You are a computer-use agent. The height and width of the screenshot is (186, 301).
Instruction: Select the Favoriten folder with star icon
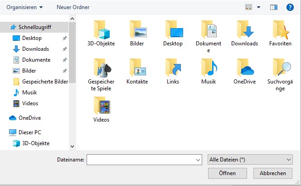(x=281, y=29)
